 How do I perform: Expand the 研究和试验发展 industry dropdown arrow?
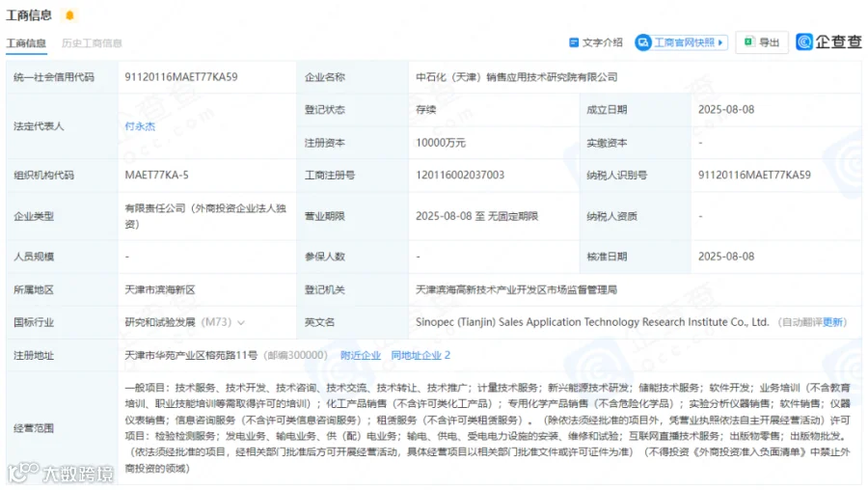click(x=241, y=323)
